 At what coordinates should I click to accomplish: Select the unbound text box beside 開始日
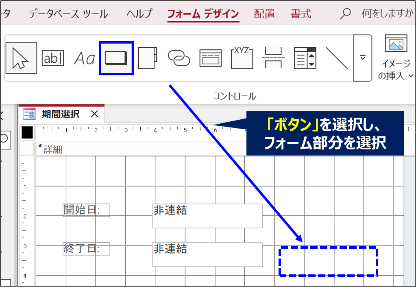[207, 216]
